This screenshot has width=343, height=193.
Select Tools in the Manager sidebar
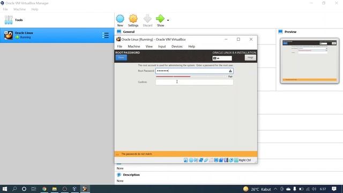click(x=57, y=20)
